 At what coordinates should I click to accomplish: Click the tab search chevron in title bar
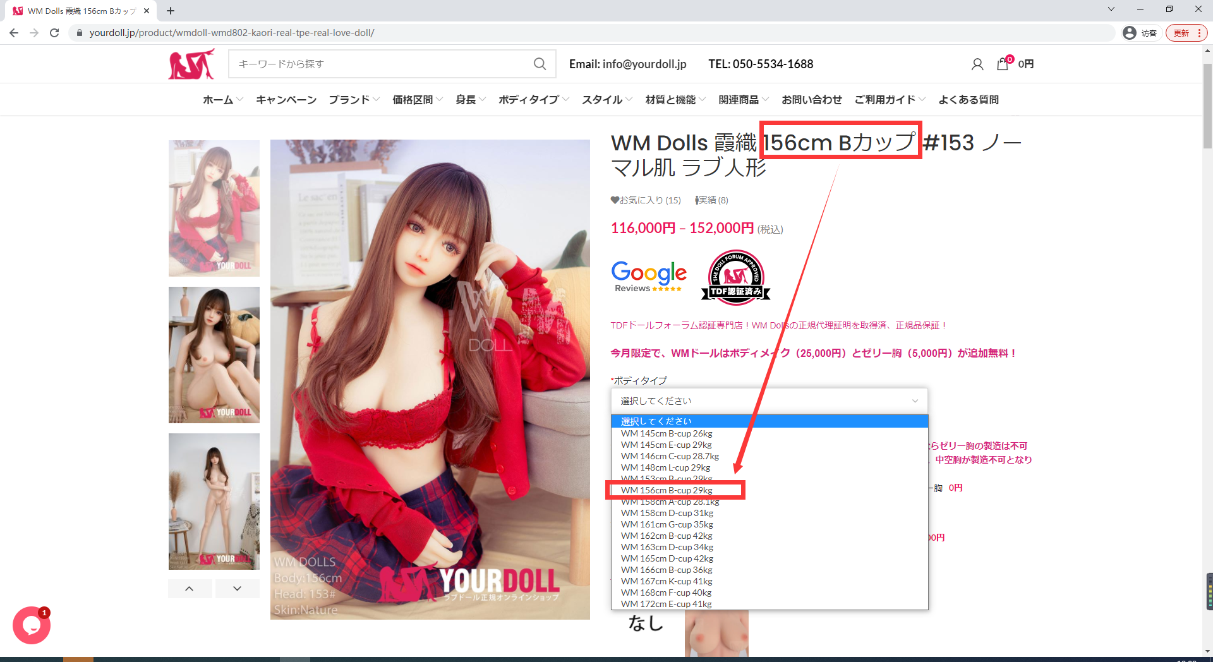[1111, 9]
